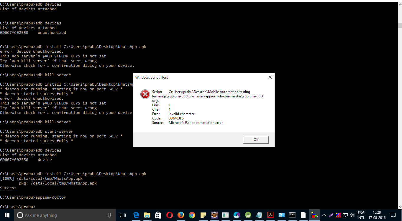Click '[100%] /data/local/tmp/WhatsApp.apk' line
This screenshot has width=402, height=221.
[41, 178]
